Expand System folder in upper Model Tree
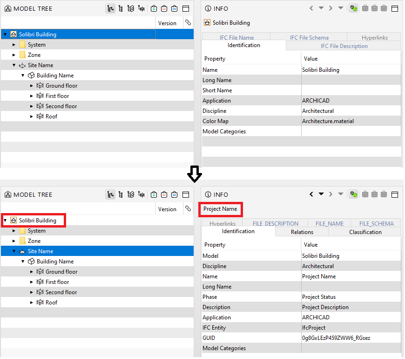 [x=14, y=45]
